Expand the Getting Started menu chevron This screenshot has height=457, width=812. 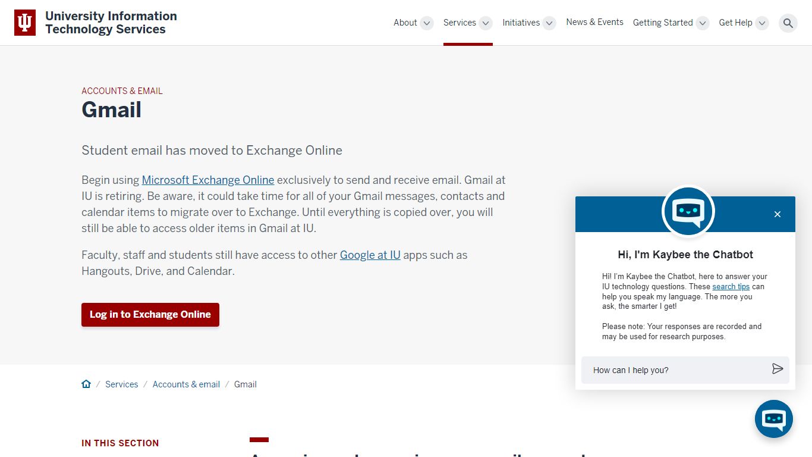coord(703,23)
